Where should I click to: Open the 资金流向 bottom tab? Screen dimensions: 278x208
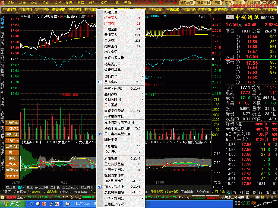(x=35, y=192)
